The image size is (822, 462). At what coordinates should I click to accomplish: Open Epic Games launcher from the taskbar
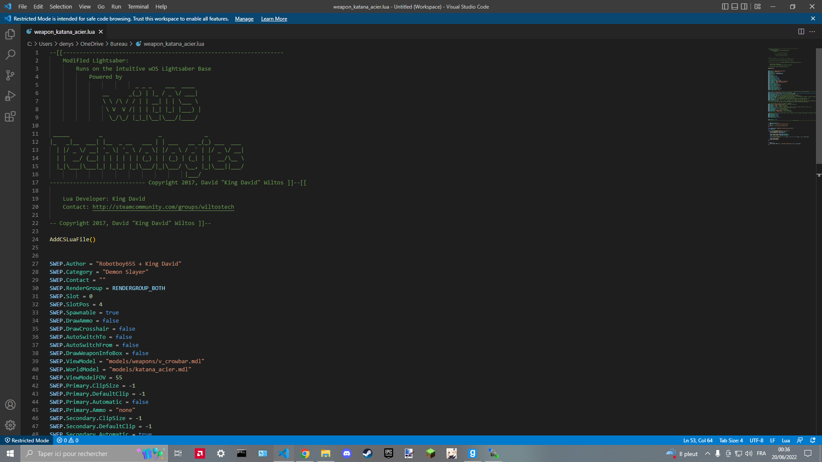click(x=388, y=453)
